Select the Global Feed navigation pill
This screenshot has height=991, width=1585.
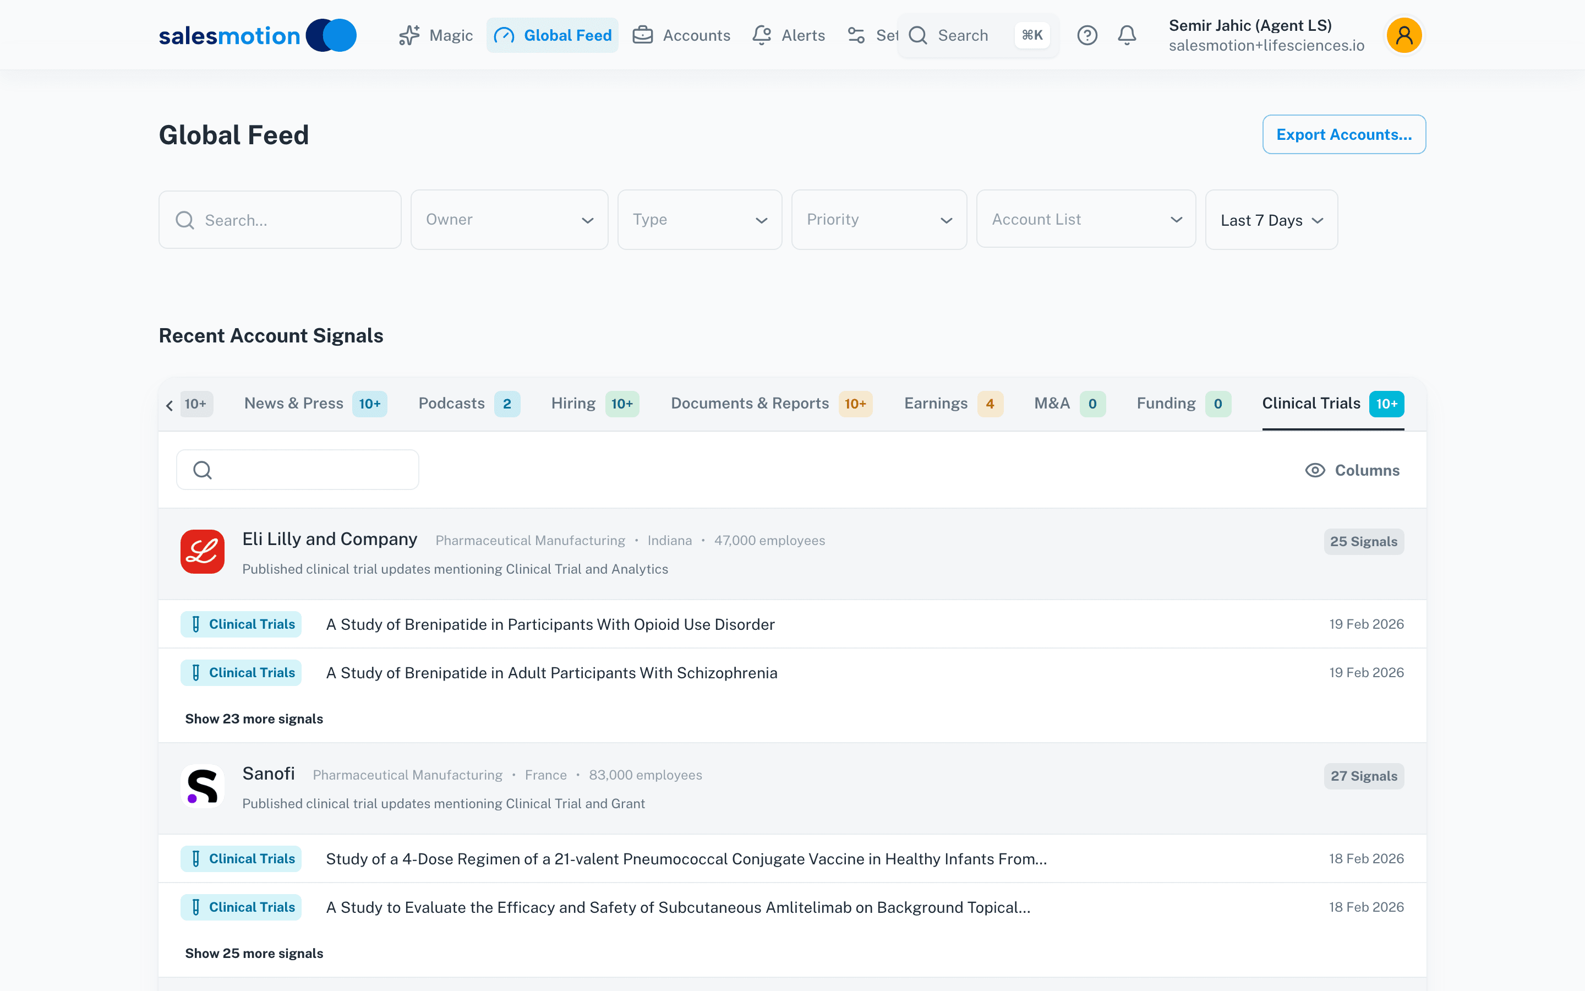552,35
